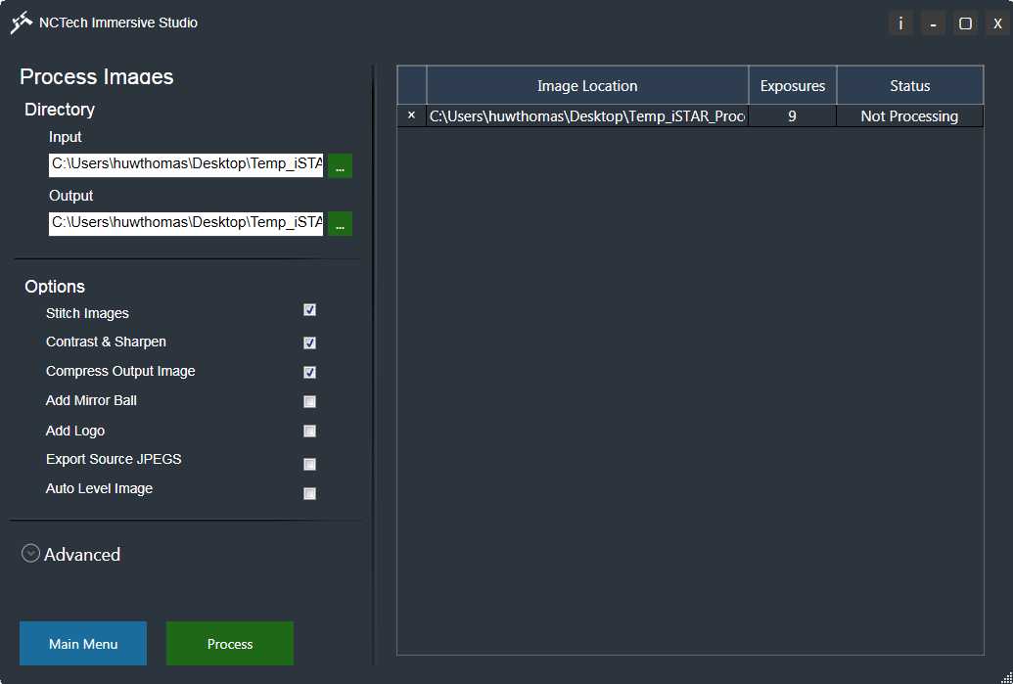Check the Add Logo checkbox
The height and width of the screenshot is (684, 1013).
(x=309, y=432)
